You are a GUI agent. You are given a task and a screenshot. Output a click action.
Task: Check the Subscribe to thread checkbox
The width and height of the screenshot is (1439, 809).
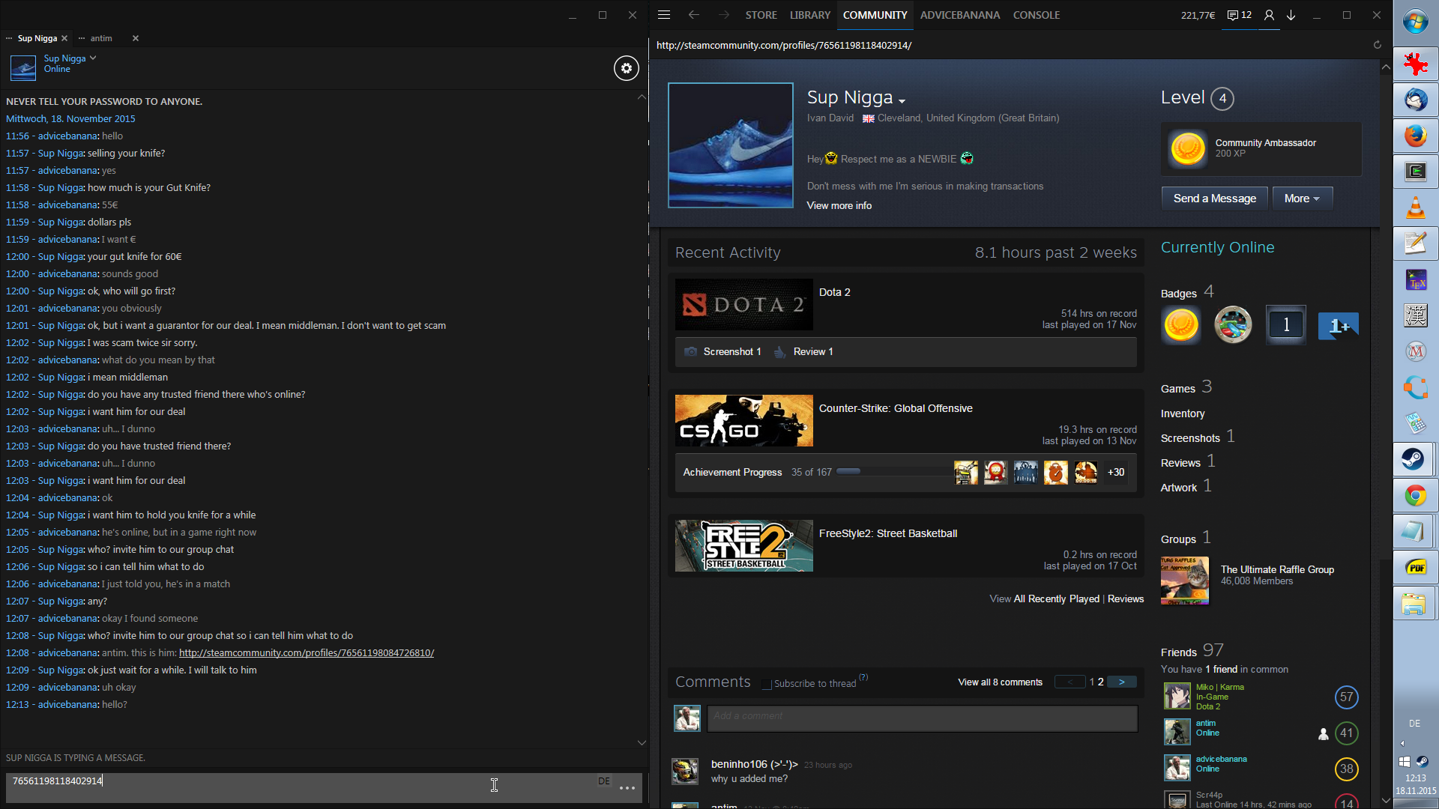pyautogui.click(x=766, y=684)
